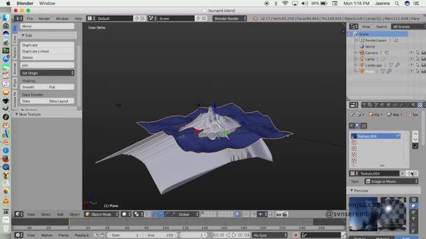
Task: Click the Data transfer button
Action: (x=34, y=101)
